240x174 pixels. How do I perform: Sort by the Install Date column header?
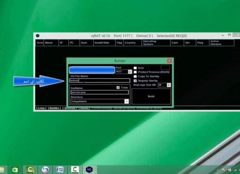tap(104, 42)
